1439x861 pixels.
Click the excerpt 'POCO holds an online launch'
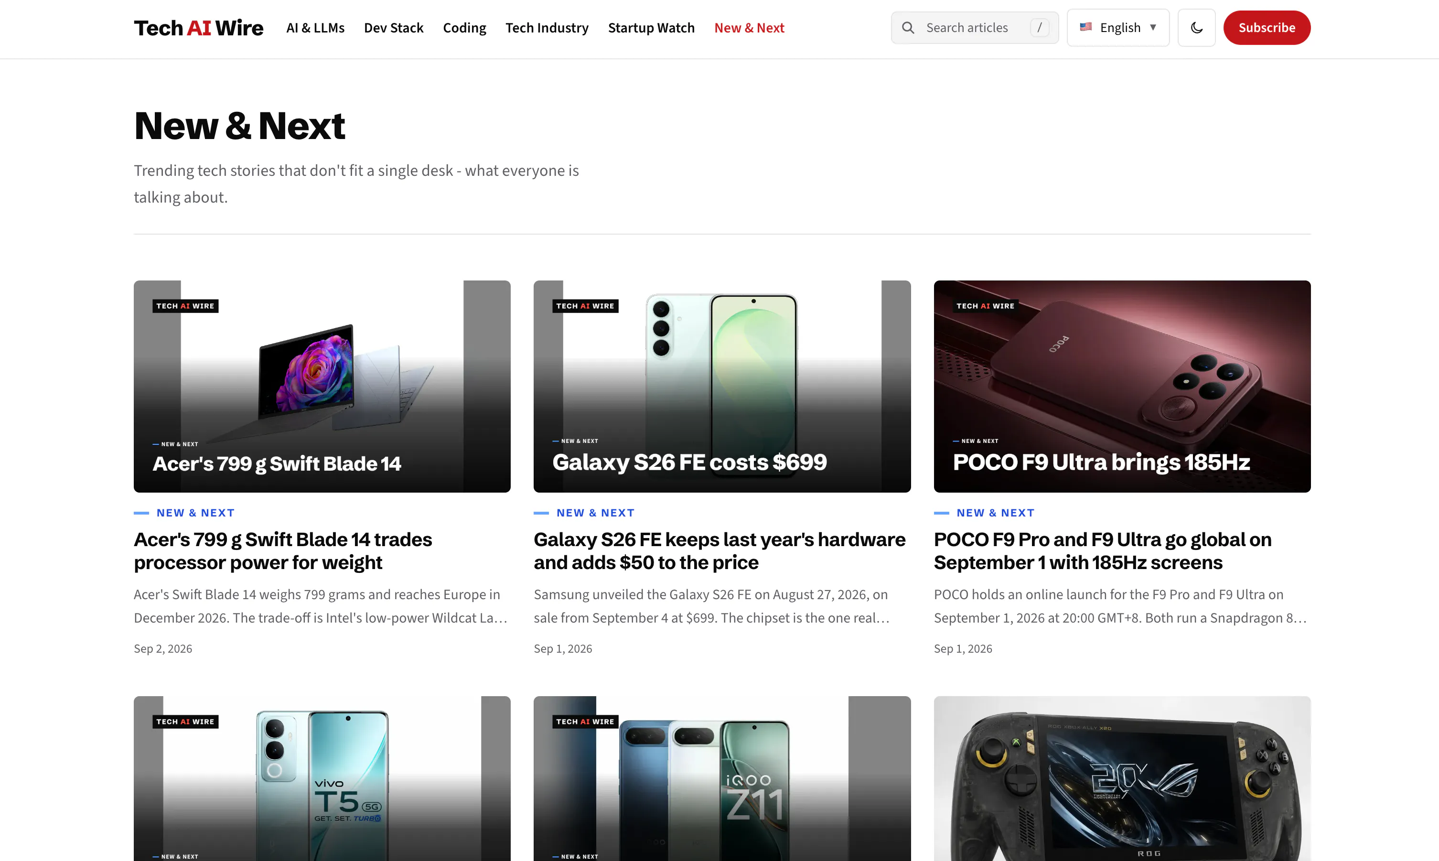coord(1120,606)
